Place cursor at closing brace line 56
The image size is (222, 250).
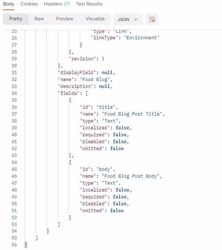[26, 245]
